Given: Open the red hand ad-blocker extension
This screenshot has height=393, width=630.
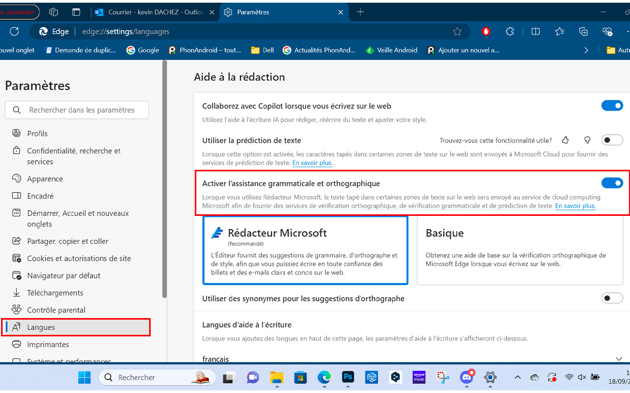Looking at the screenshot, I should (x=486, y=31).
